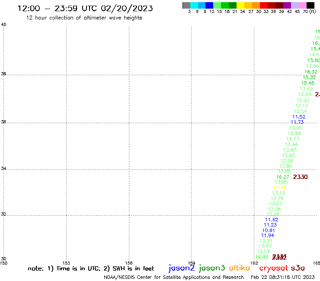
Task: Click timestamp 'Feb 22 08:31:18 UTC 2023'
Action: pyautogui.click(x=283, y=277)
